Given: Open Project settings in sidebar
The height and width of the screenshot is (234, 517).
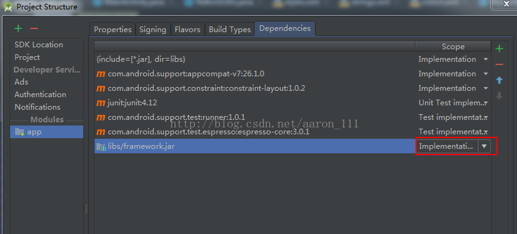Looking at the screenshot, I should [x=27, y=57].
